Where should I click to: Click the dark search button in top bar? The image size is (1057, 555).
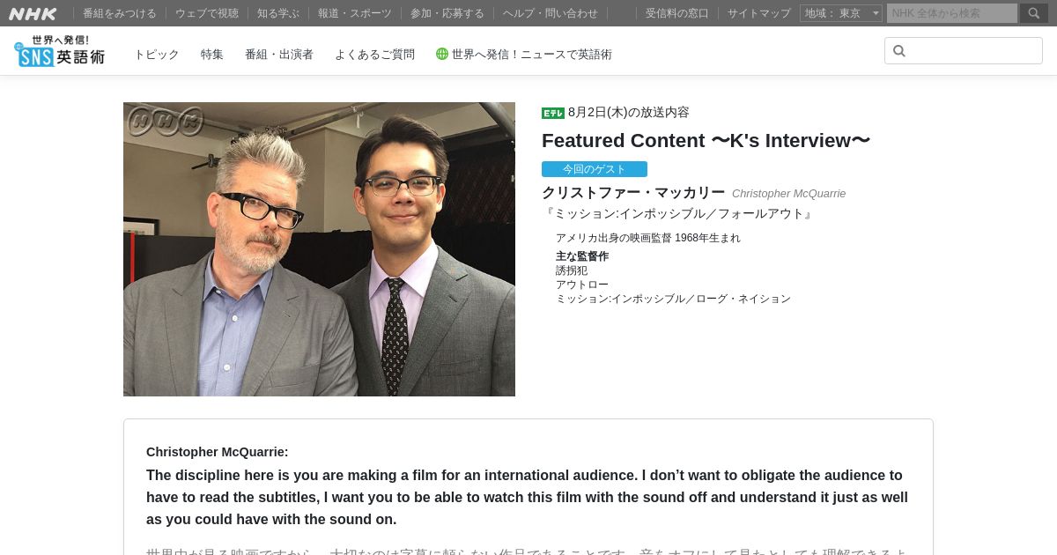(1034, 13)
